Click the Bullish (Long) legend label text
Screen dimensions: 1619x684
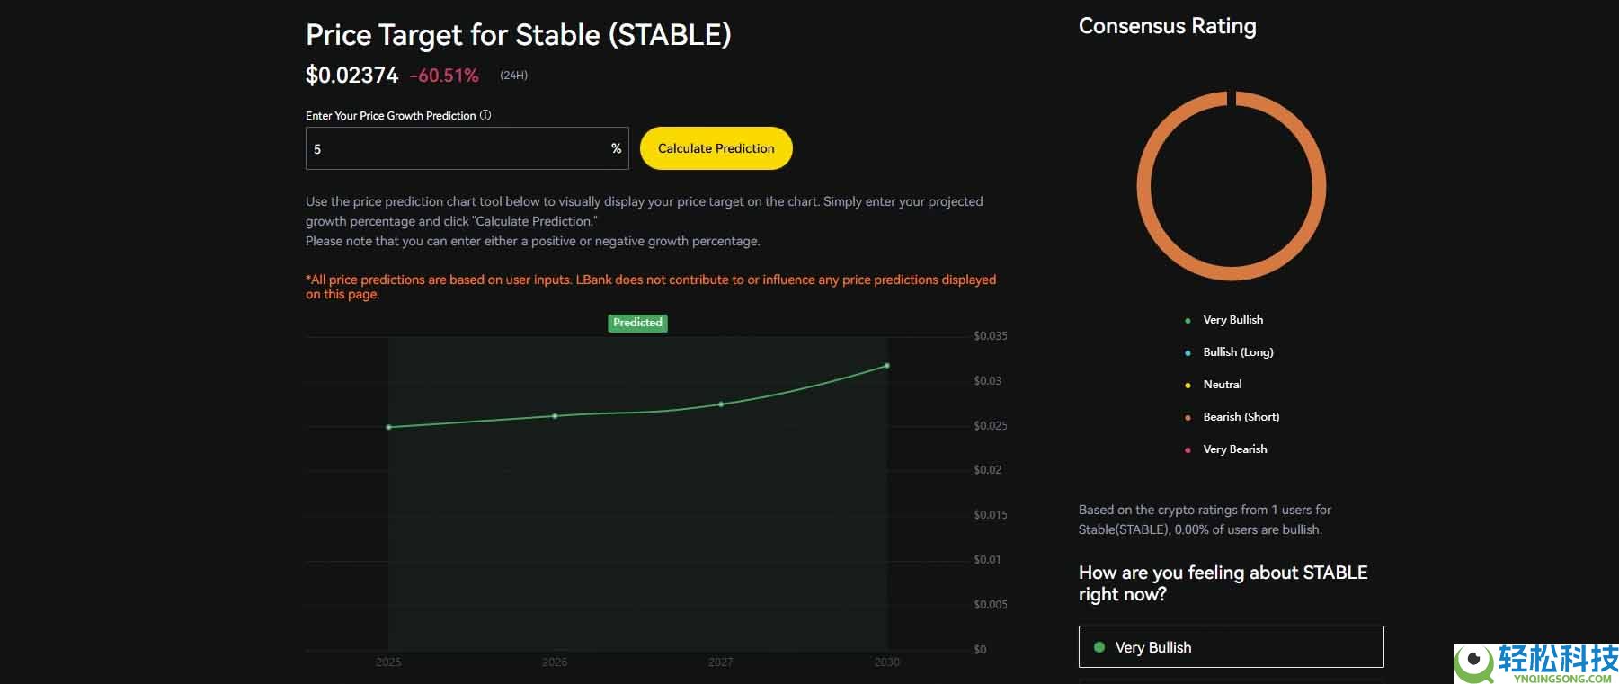[1238, 352]
